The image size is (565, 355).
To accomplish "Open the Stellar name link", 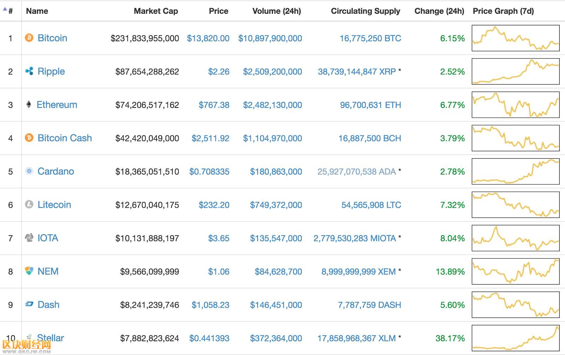I will tap(50, 338).
